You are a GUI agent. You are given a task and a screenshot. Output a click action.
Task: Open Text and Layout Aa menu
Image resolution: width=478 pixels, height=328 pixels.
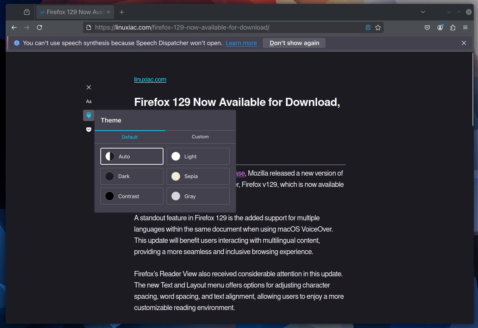(x=89, y=101)
